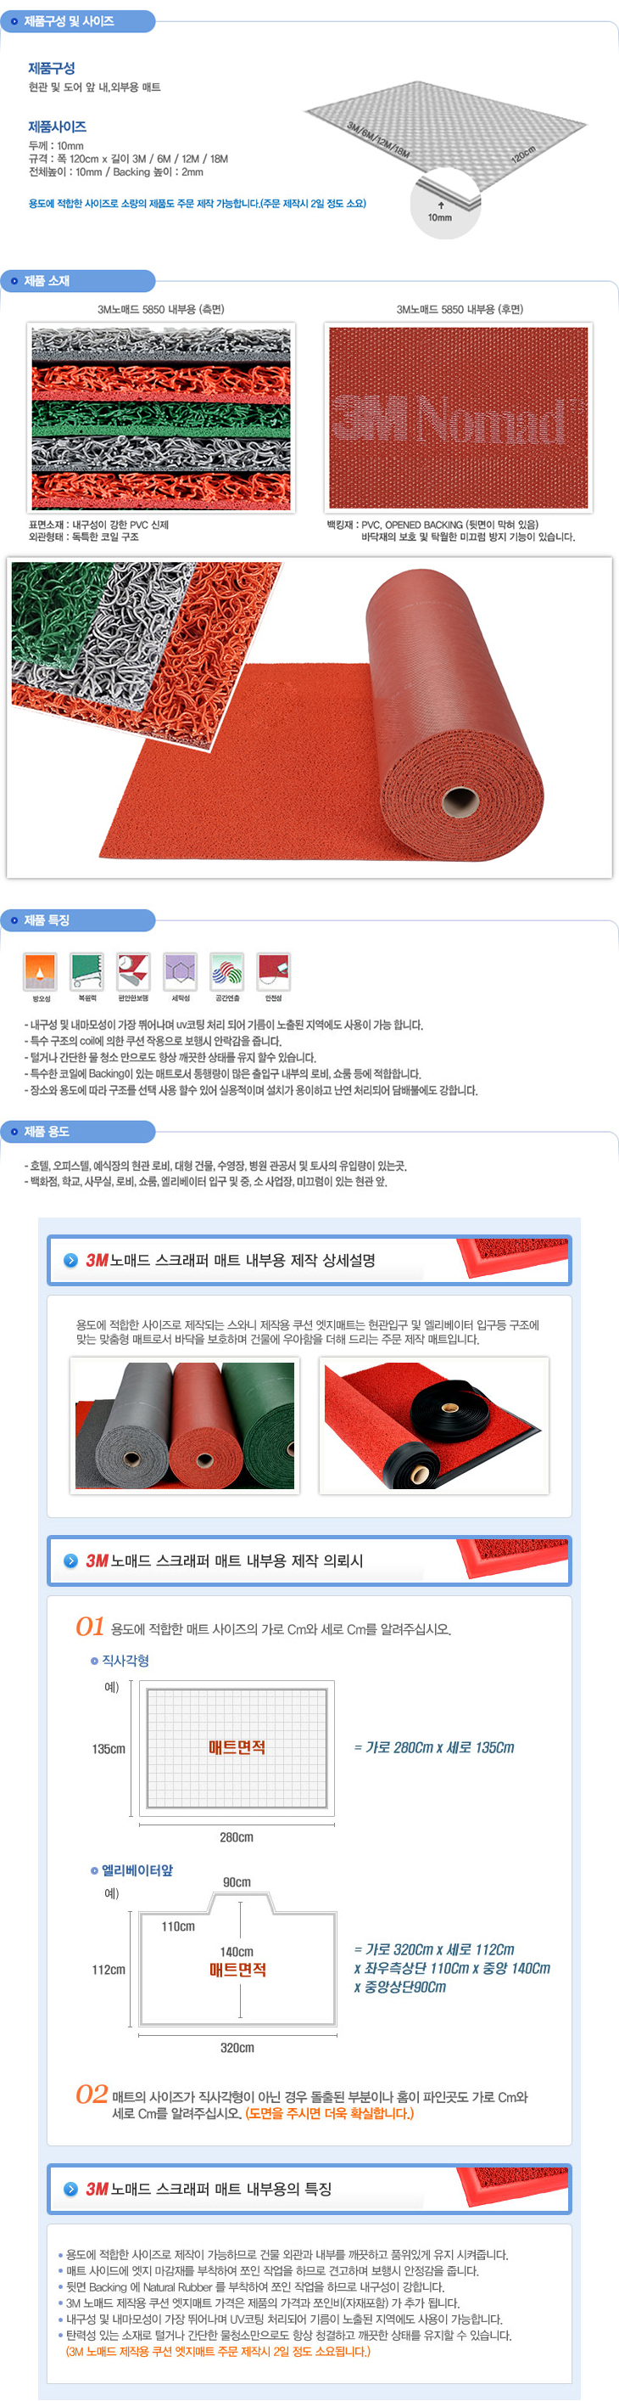Select the 공간연출 colored balls icon
Screen dimensions: 619x2401
[226, 971]
